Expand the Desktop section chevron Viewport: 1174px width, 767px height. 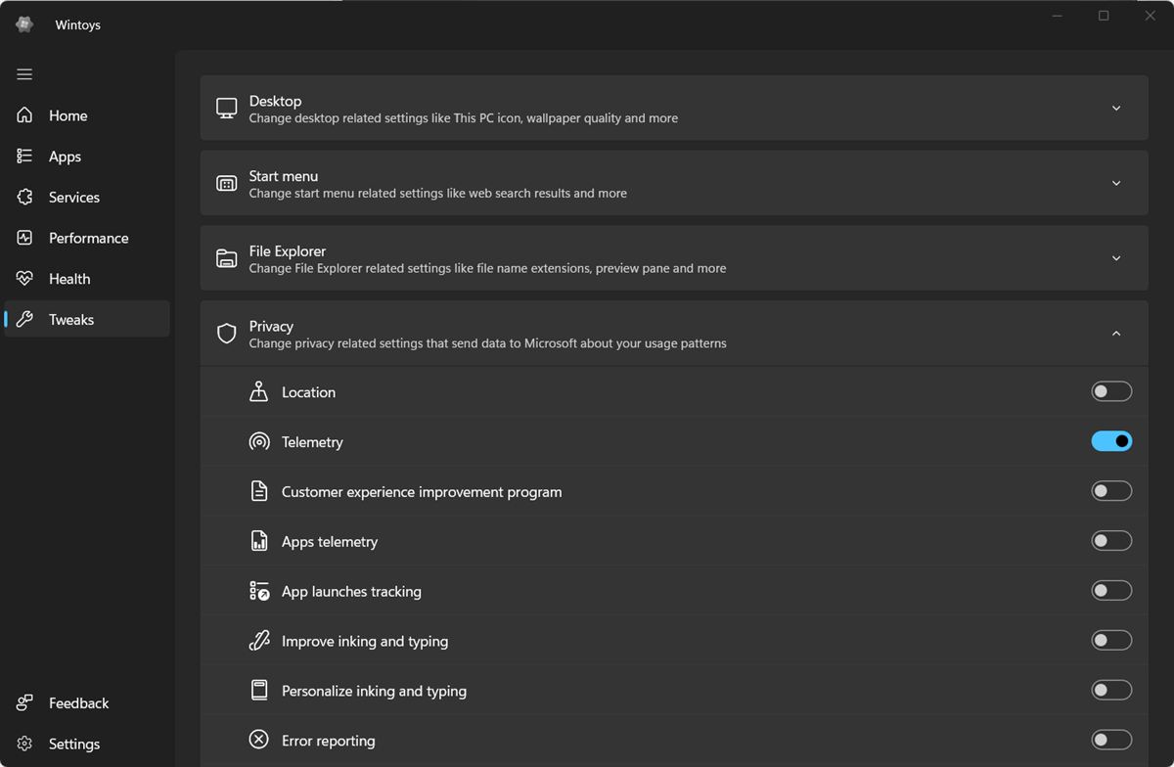coord(1116,109)
